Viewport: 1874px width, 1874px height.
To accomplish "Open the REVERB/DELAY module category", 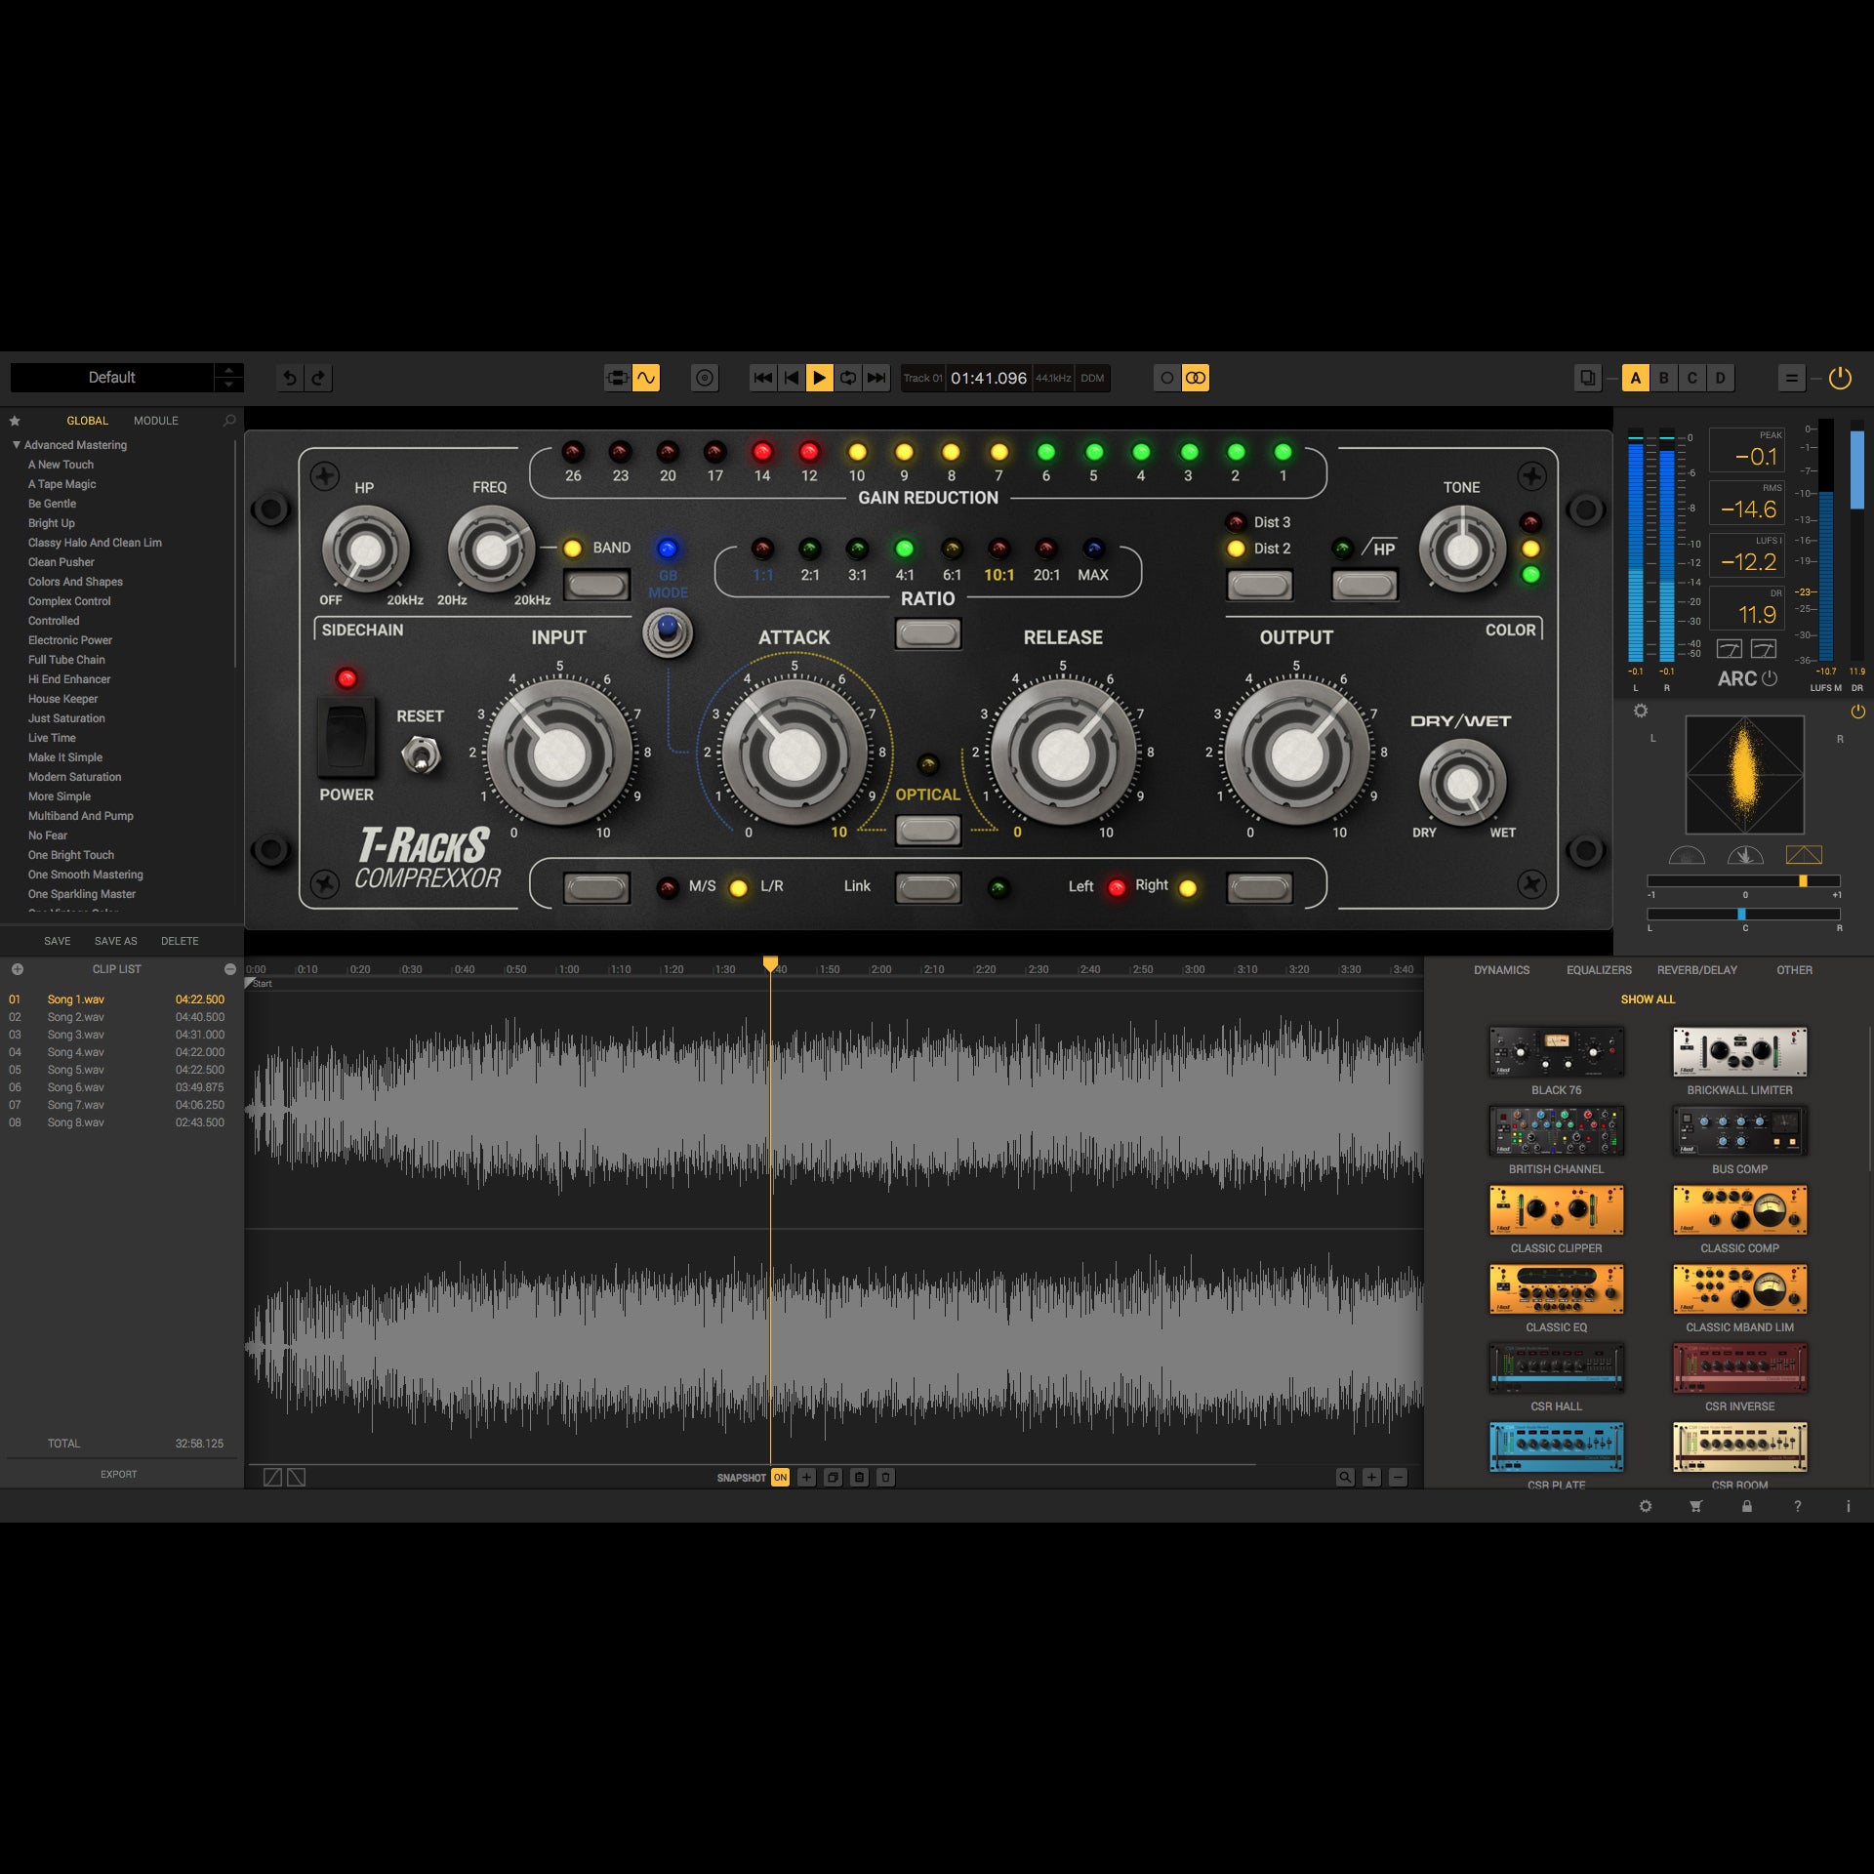I will 1697,970.
